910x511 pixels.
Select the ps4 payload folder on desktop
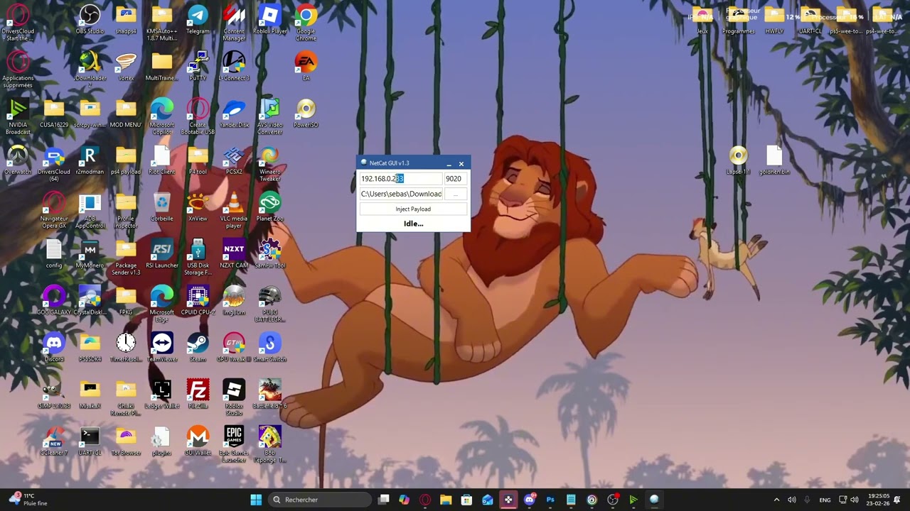tap(126, 160)
